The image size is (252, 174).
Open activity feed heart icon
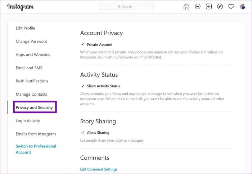[231, 6]
